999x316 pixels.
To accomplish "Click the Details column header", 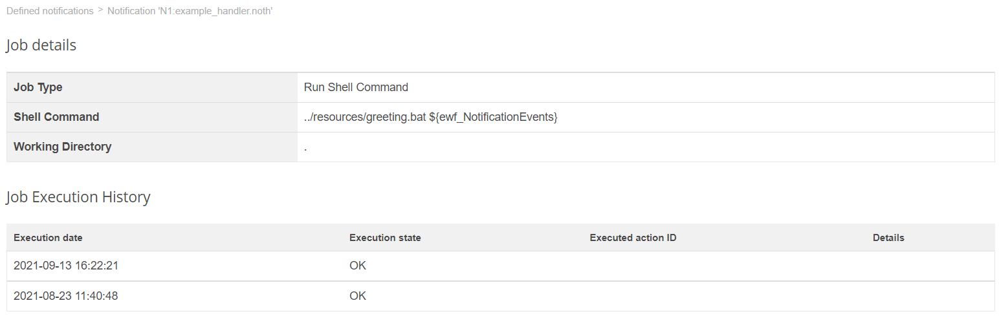I will pos(888,238).
